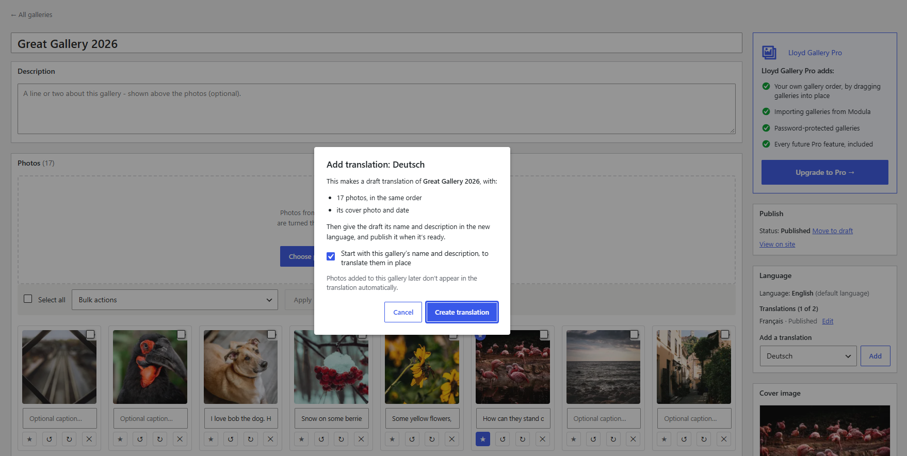Viewport: 907px width, 456px height.
Task: Star the snowy berries photo
Action: tap(302, 439)
